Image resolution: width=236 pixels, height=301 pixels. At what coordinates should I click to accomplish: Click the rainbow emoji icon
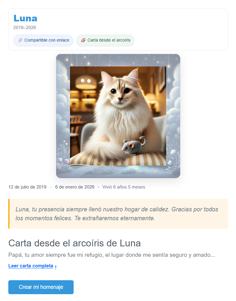(x=83, y=40)
